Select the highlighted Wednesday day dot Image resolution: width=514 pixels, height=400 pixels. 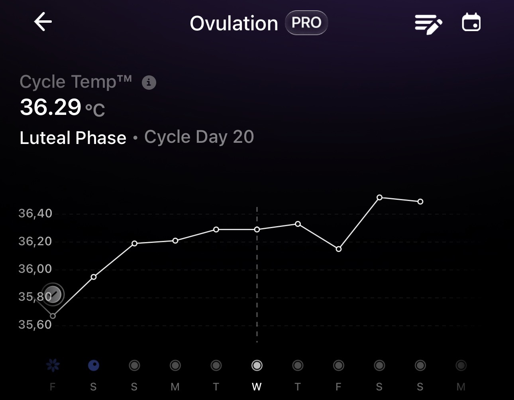tap(257, 365)
